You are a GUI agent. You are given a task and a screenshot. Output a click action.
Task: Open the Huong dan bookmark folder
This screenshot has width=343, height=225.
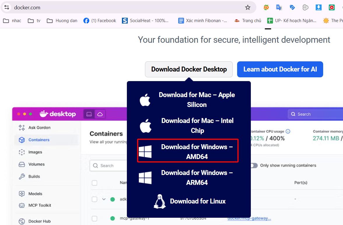pos(62,21)
